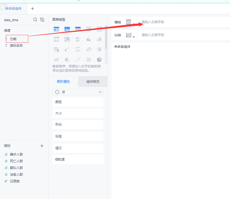
Task: Select the scatter plot chart type
Action: point(78,60)
